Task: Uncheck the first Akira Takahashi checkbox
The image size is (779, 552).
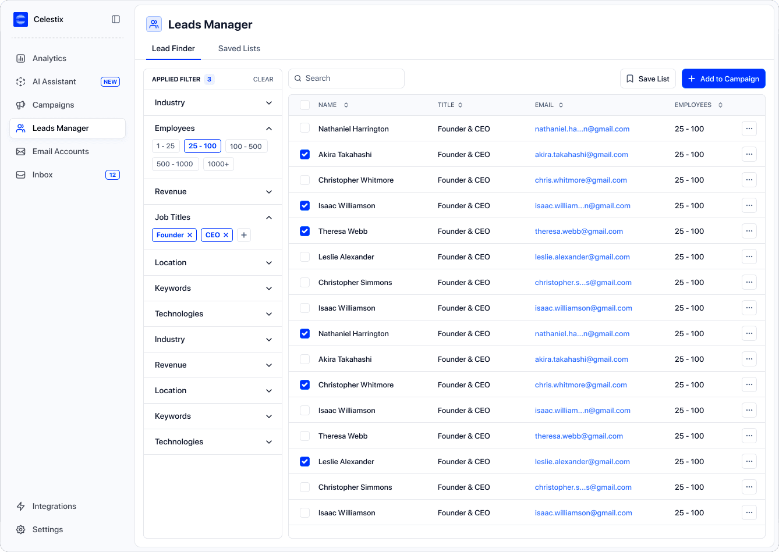Action: (x=304, y=154)
